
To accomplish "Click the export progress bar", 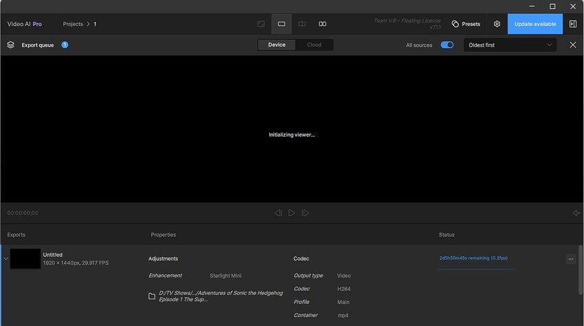I will [x=477, y=268].
